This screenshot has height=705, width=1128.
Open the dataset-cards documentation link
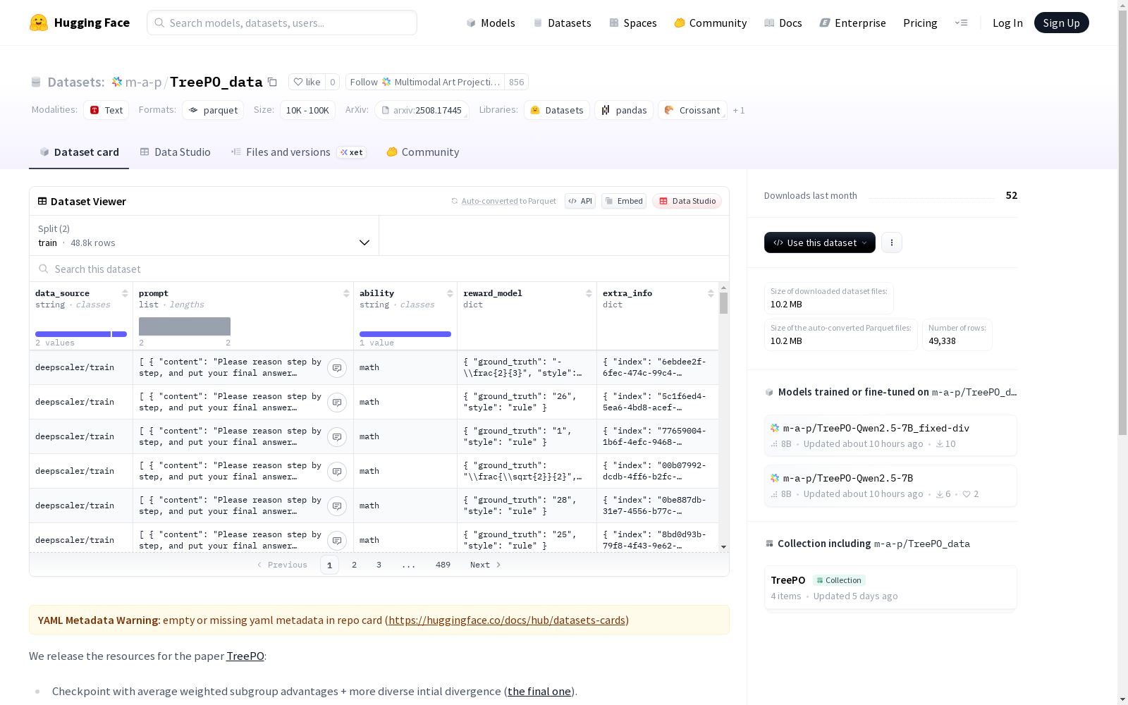click(x=507, y=620)
